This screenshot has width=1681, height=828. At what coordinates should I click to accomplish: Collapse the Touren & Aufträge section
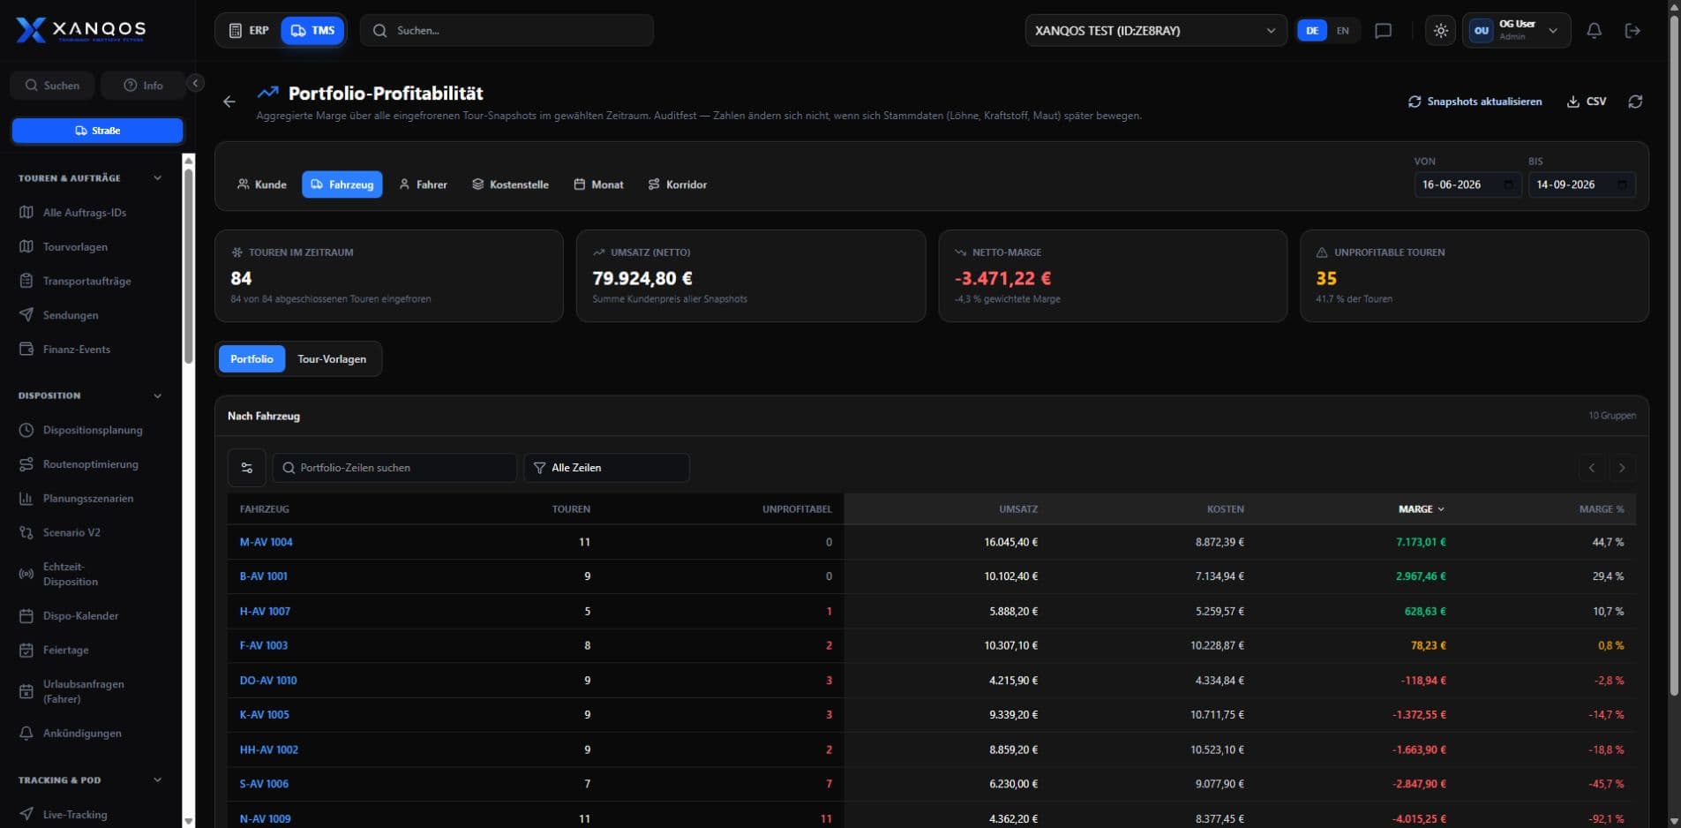157,178
